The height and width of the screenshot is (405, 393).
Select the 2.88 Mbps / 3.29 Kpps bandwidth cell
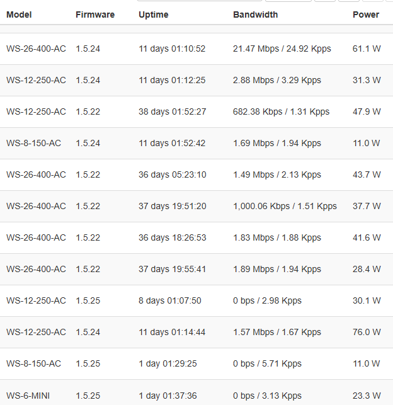[276, 80]
